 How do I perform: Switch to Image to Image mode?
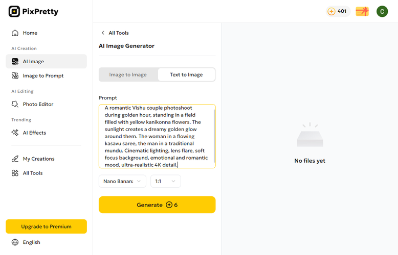(128, 74)
